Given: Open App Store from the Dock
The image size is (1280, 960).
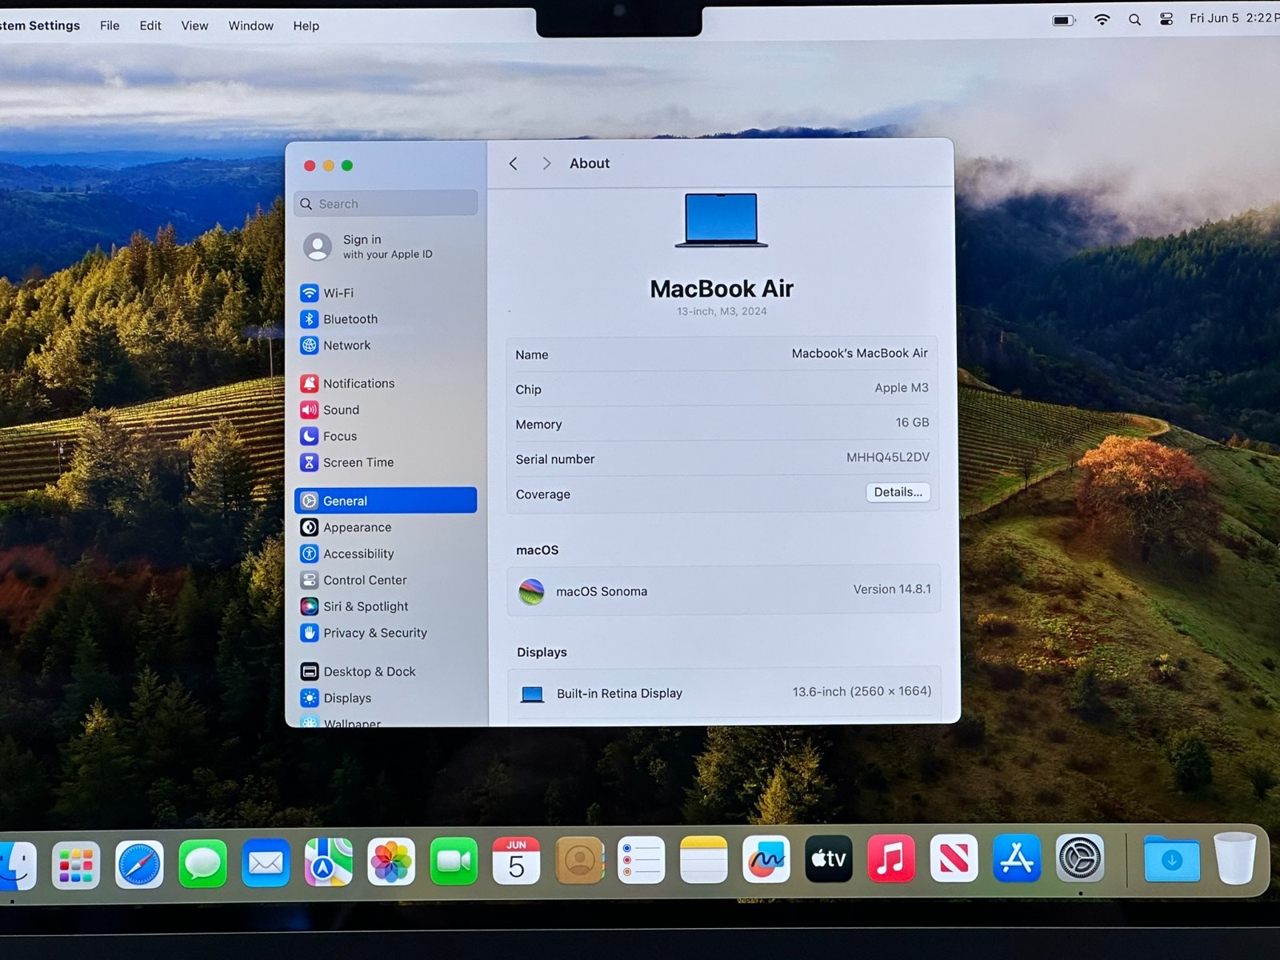Looking at the screenshot, I should click(x=1017, y=859).
